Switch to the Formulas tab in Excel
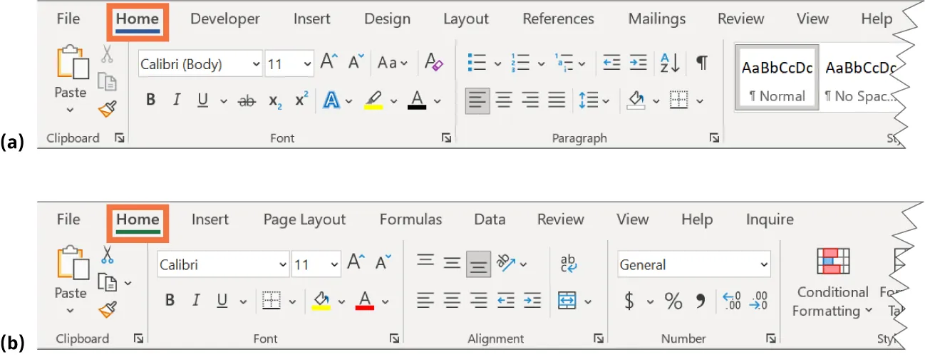The image size is (925, 357). (410, 219)
